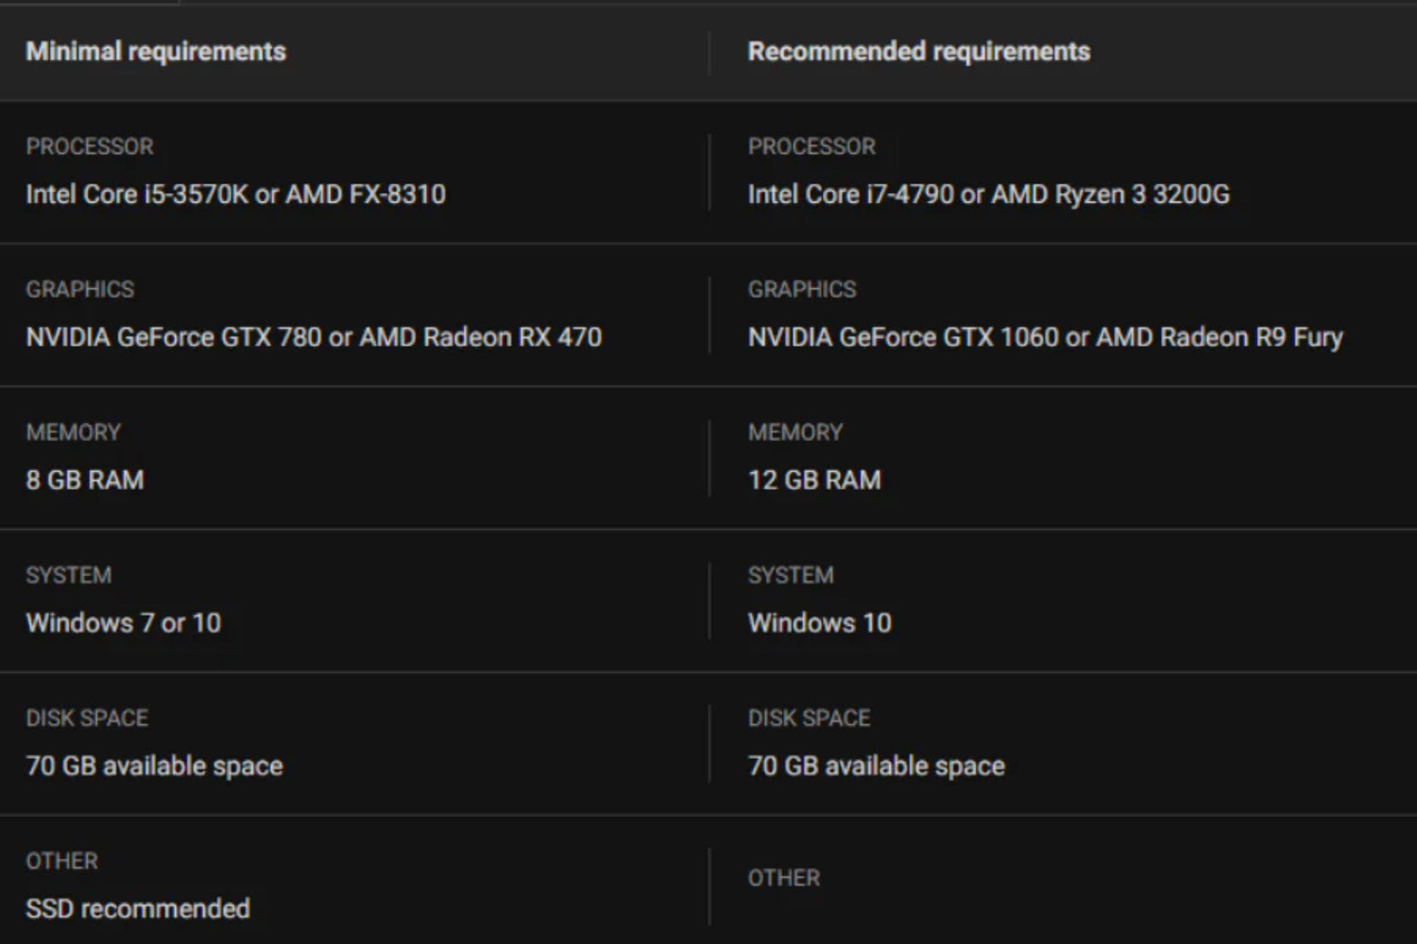Click the "Recommended requirements" column header

pyautogui.click(x=918, y=52)
